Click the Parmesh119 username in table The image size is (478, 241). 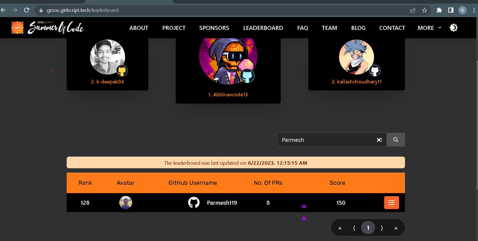[x=222, y=203]
